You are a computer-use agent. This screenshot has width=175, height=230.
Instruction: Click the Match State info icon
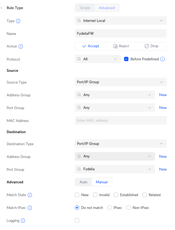click(x=30, y=195)
